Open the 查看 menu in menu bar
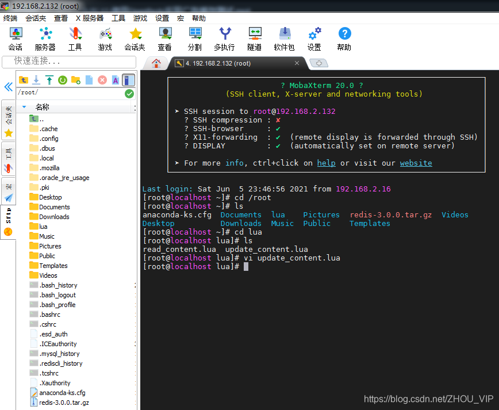The height and width of the screenshot is (410, 499). [61, 18]
